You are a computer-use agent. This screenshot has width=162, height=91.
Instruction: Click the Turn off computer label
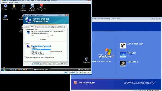(86, 83)
